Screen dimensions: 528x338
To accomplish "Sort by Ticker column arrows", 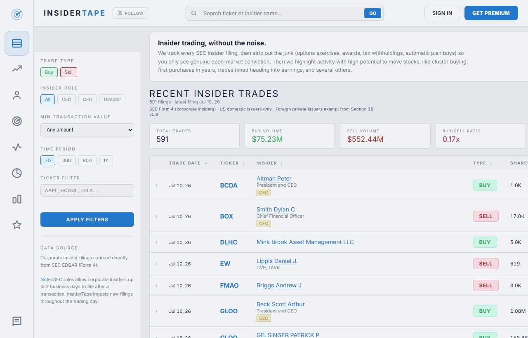I will pyautogui.click(x=243, y=163).
